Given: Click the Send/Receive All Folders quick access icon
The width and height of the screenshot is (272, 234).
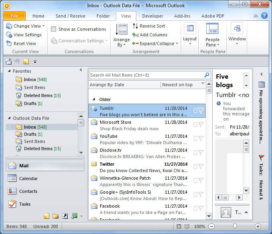Looking at the screenshot, I should pyautogui.click(x=8, y=61).
